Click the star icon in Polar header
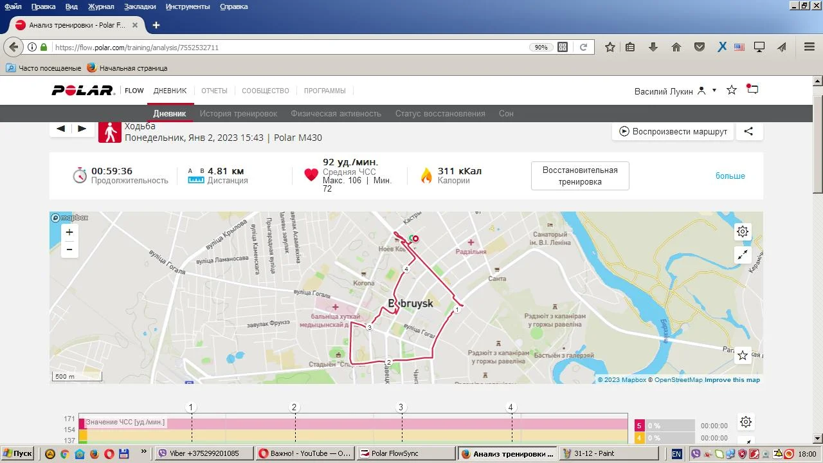Viewport: 823px width, 463px height. pyautogui.click(x=731, y=90)
